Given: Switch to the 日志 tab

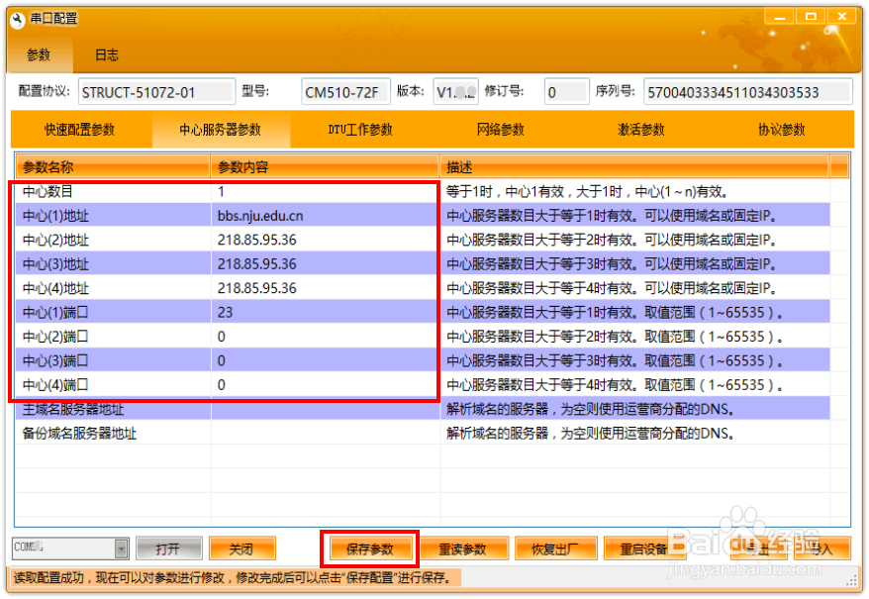Looking at the screenshot, I should coord(106,55).
